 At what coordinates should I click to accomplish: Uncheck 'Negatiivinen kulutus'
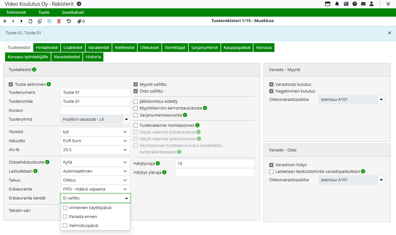(x=271, y=91)
